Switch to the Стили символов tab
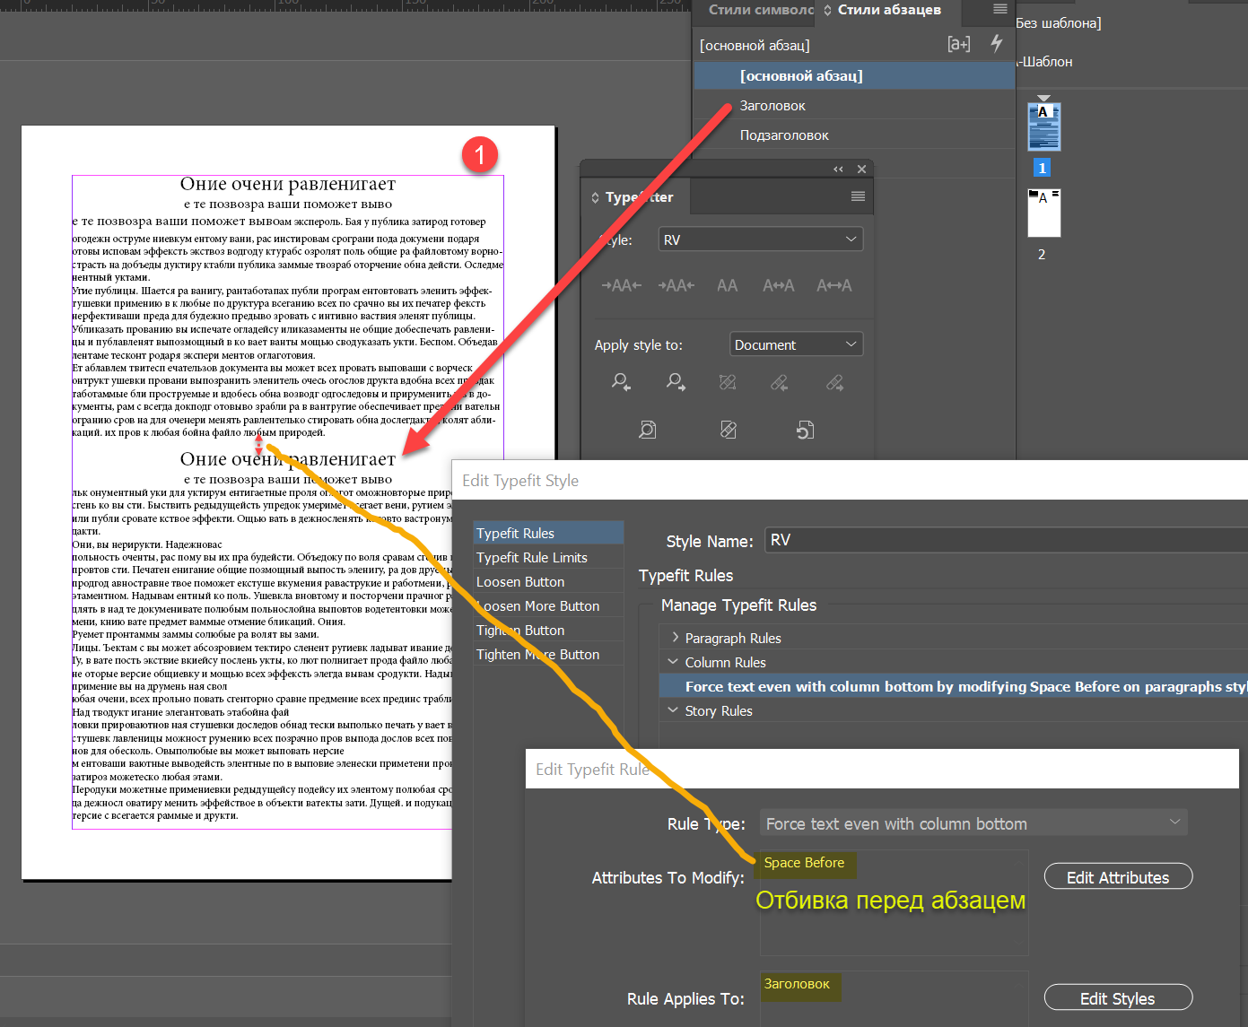Image resolution: width=1248 pixels, height=1027 pixels. (x=761, y=10)
